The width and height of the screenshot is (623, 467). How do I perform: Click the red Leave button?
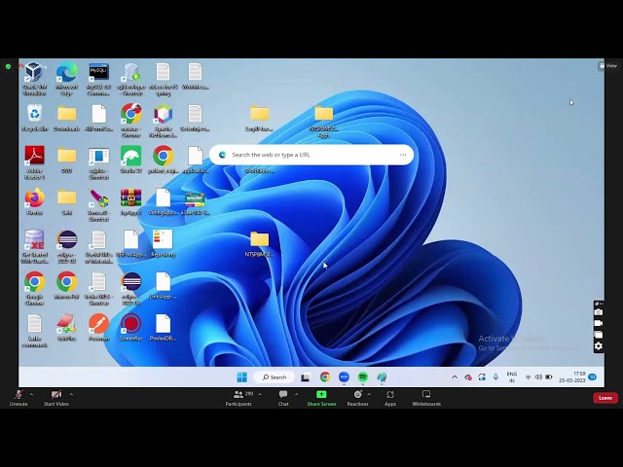point(605,397)
